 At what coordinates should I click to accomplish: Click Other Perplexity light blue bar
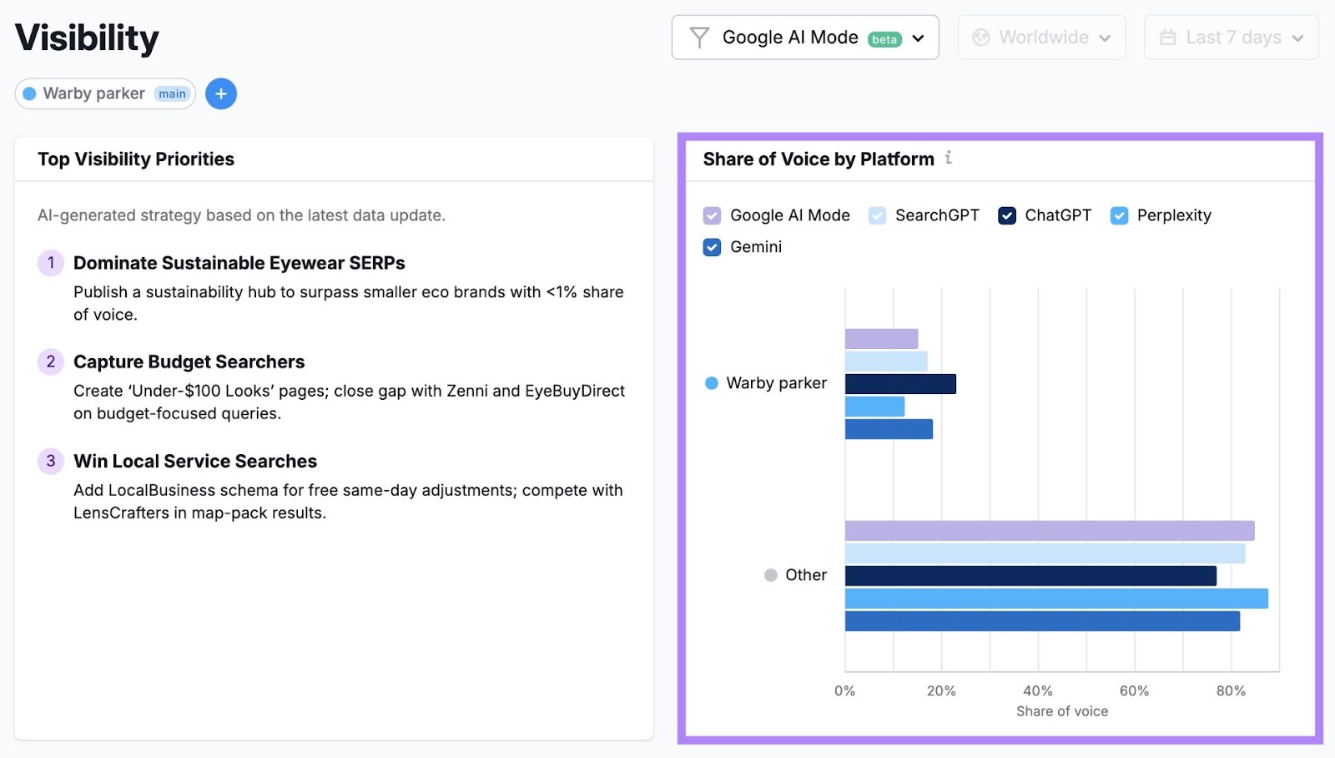[x=1056, y=599]
